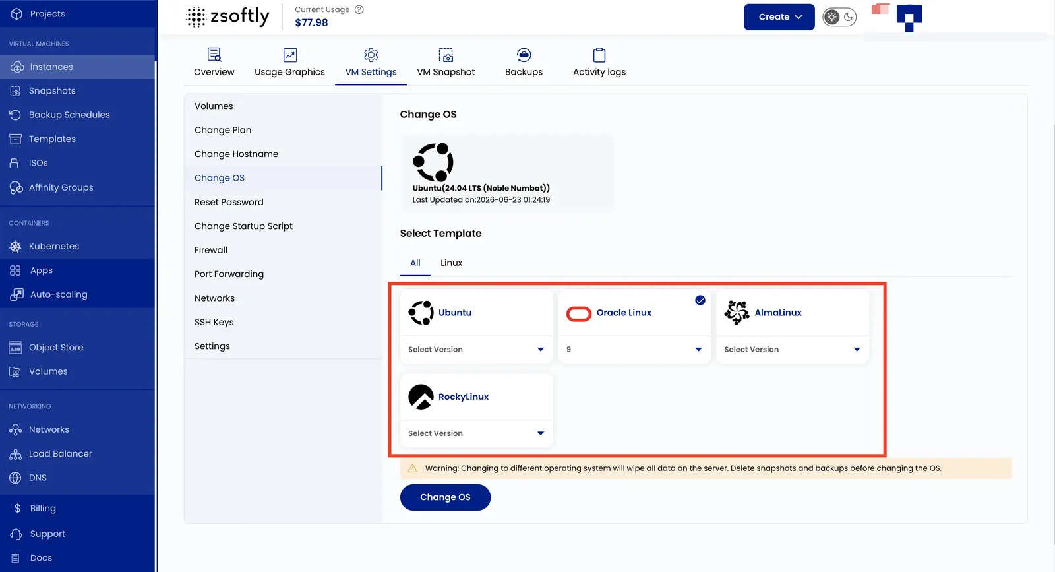Open the Oracle Linux version dropdown
Image resolution: width=1055 pixels, height=572 pixels.
point(634,350)
